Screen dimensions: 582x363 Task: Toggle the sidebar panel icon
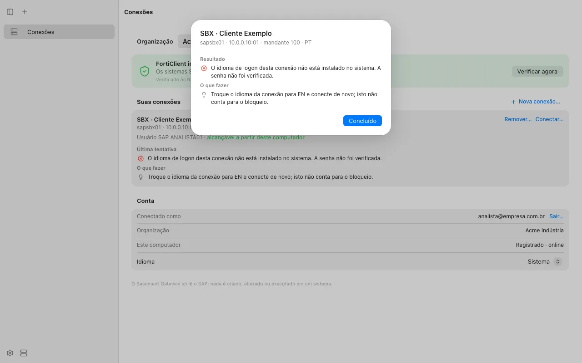tap(10, 12)
